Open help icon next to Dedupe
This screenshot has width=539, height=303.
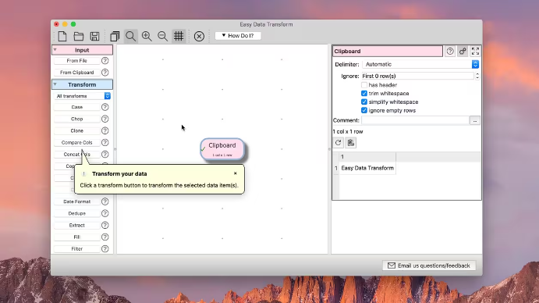(105, 213)
